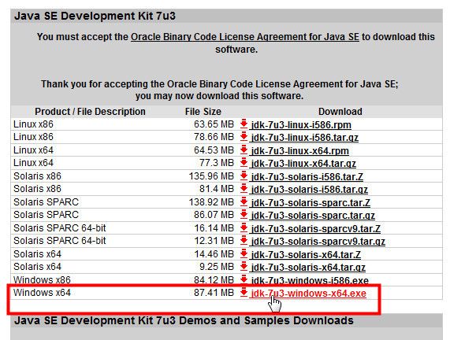Download jdk-7u3-linux-x64.tar.gz
Screen dimensions: 450x340
pyautogui.click(x=303, y=164)
